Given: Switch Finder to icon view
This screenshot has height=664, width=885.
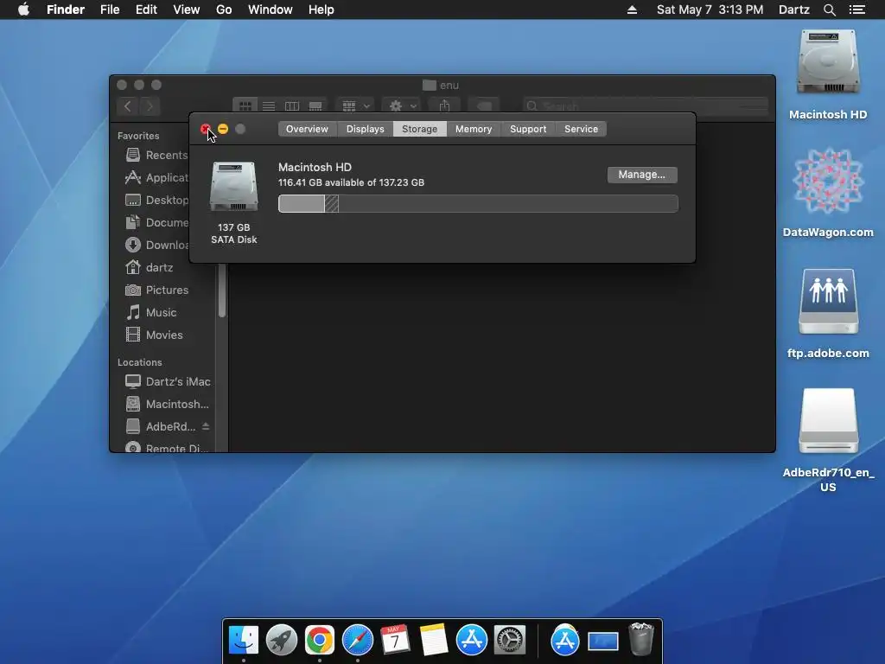Looking at the screenshot, I should click(245, 105).
